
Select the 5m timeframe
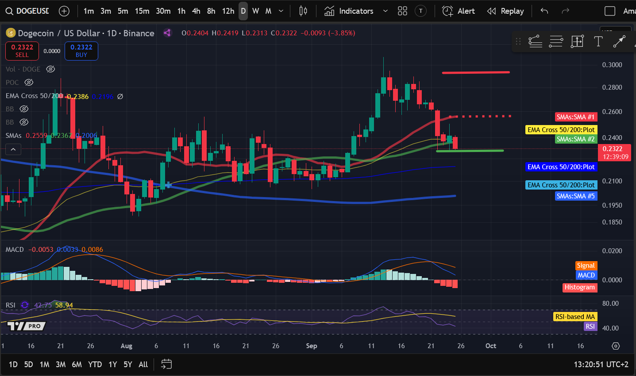123,11
